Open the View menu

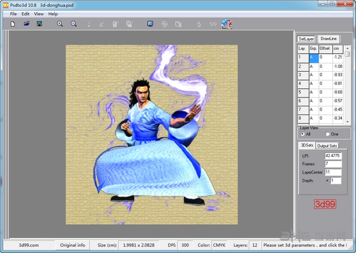click(39, 14)
